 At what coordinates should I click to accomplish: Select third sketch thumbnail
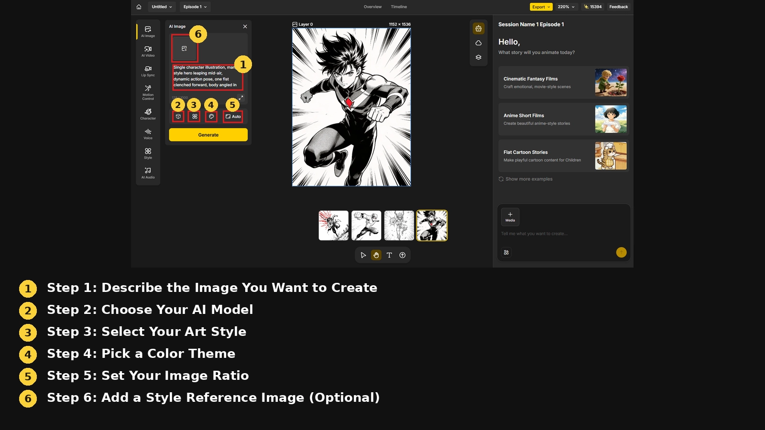[x=399, y=226]
